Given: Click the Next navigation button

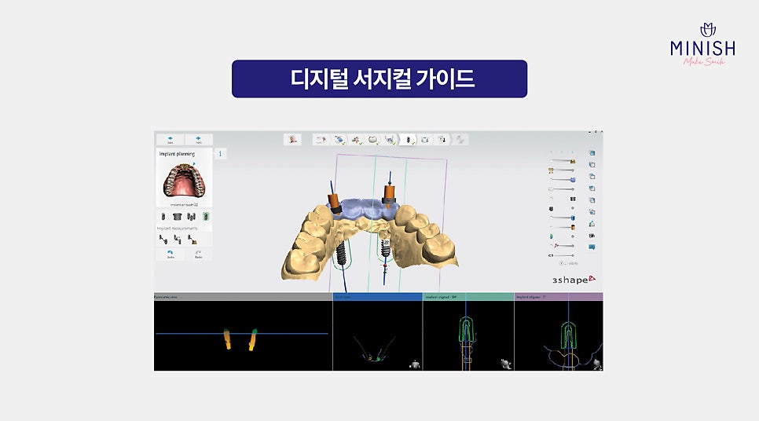Looking at the screenshot, I should tap(199, 140).
